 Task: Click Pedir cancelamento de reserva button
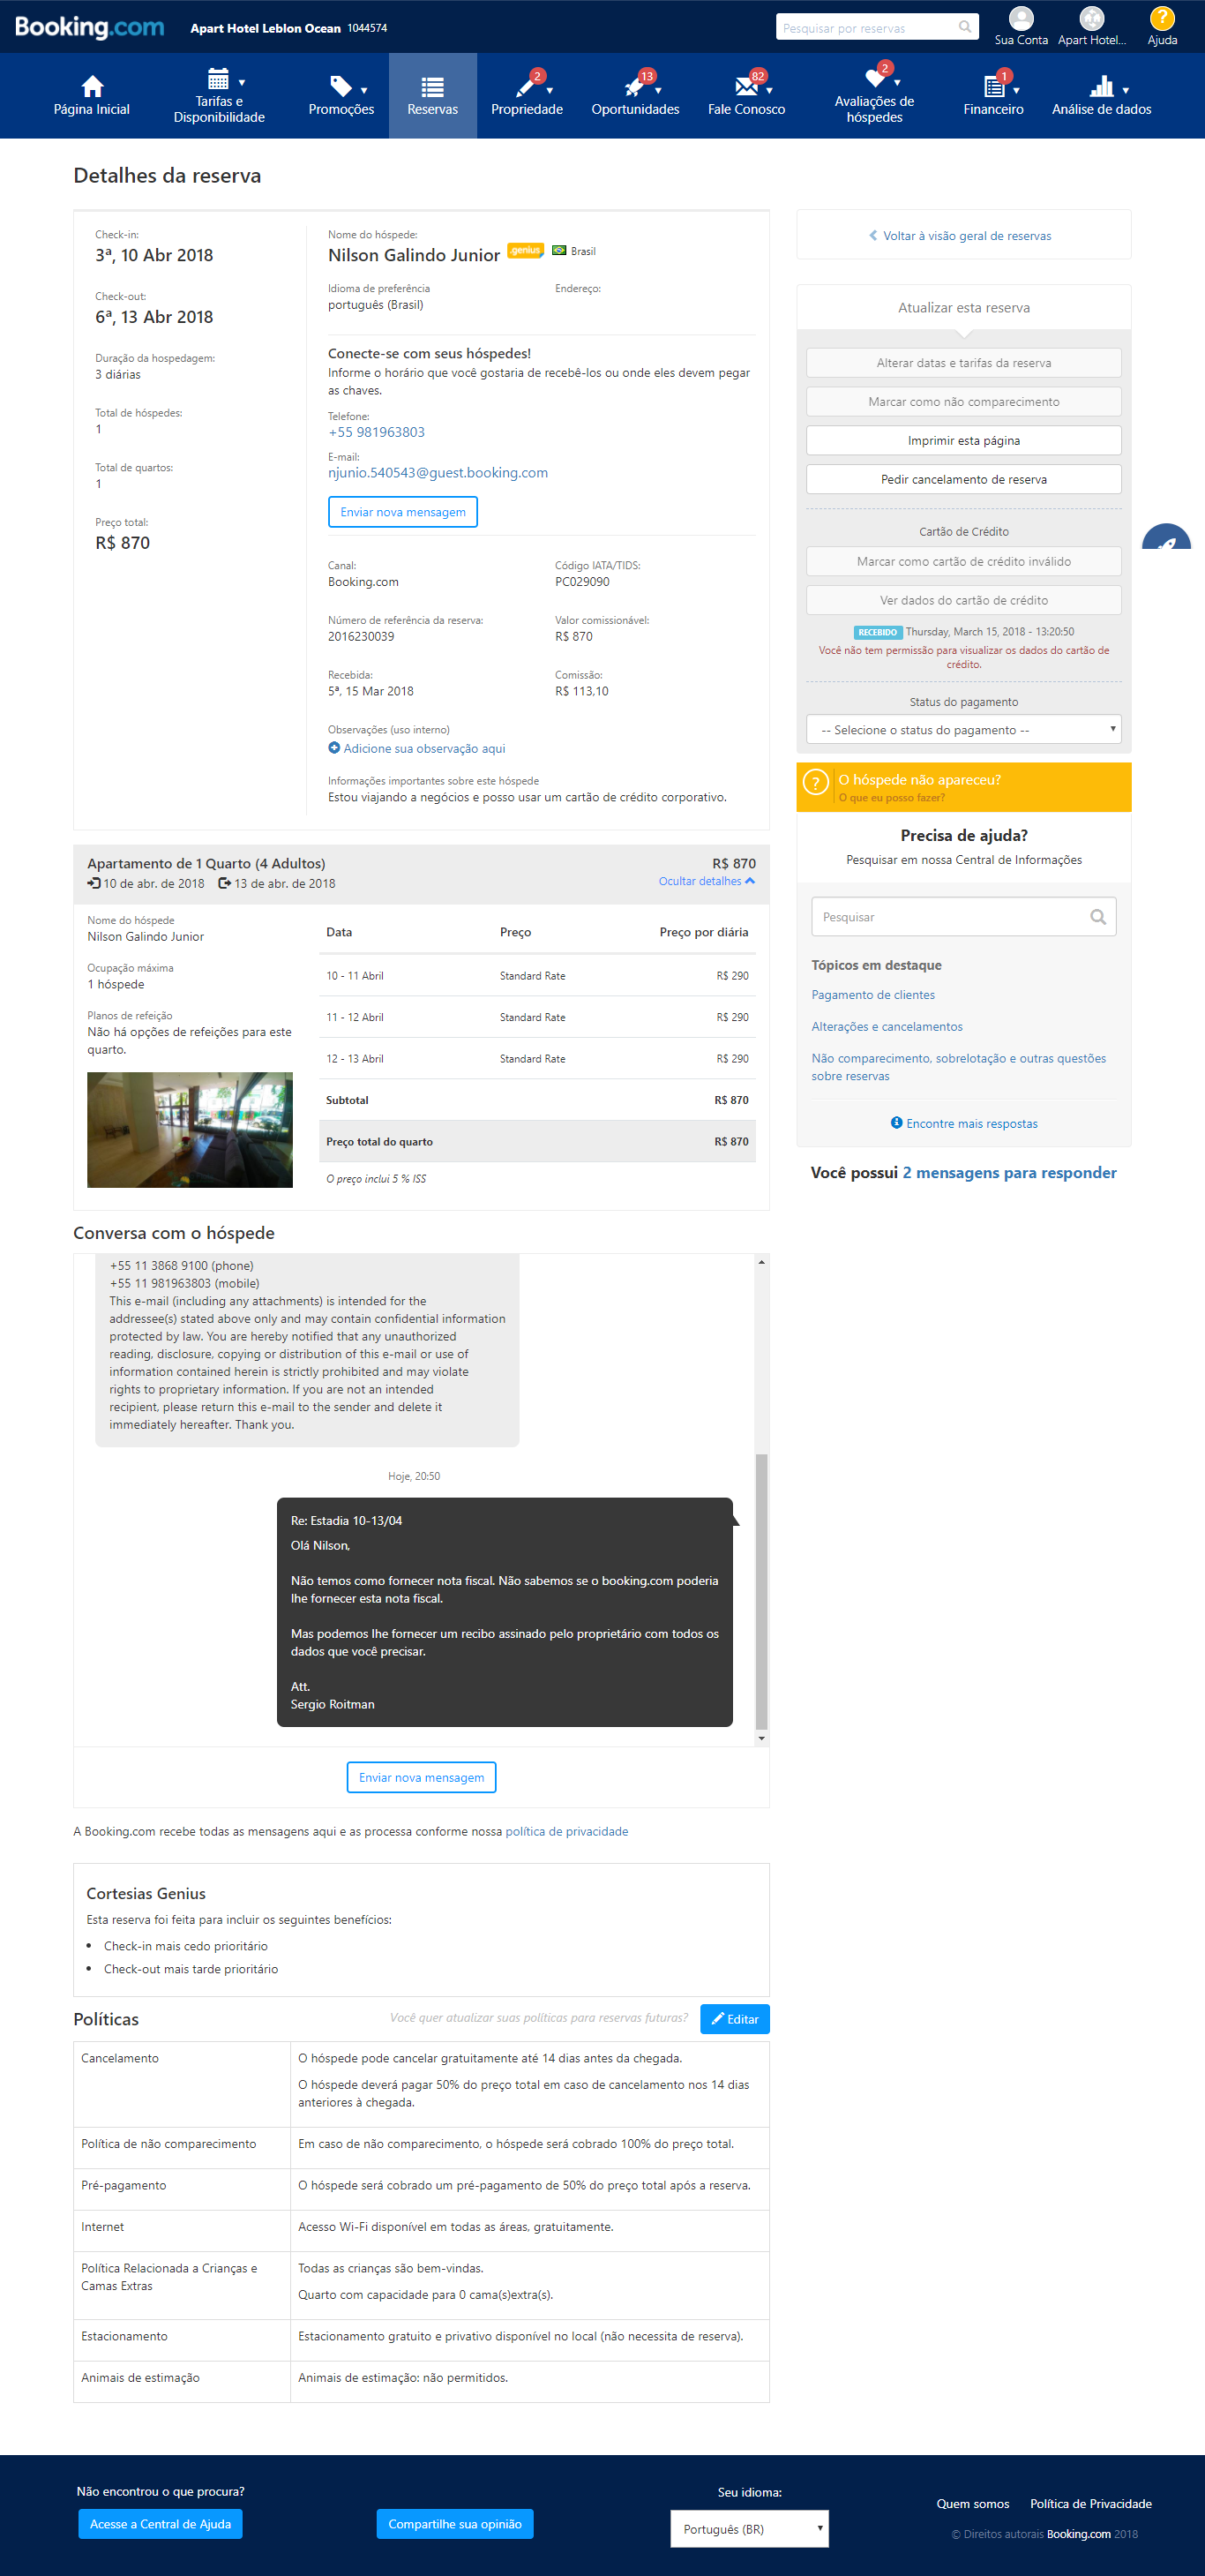pos(964,479)
